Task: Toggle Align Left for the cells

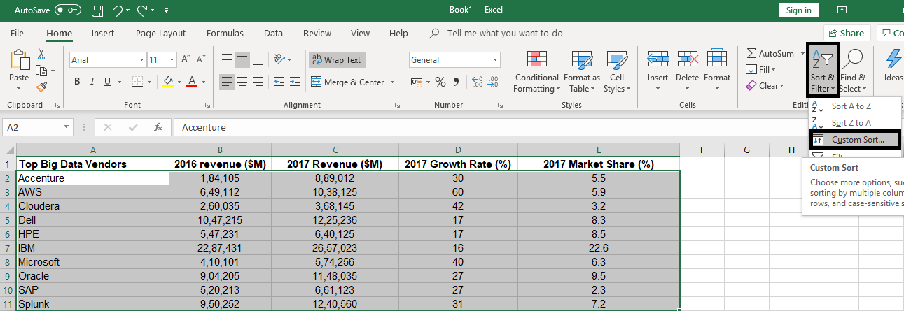Action: point(227,82)
